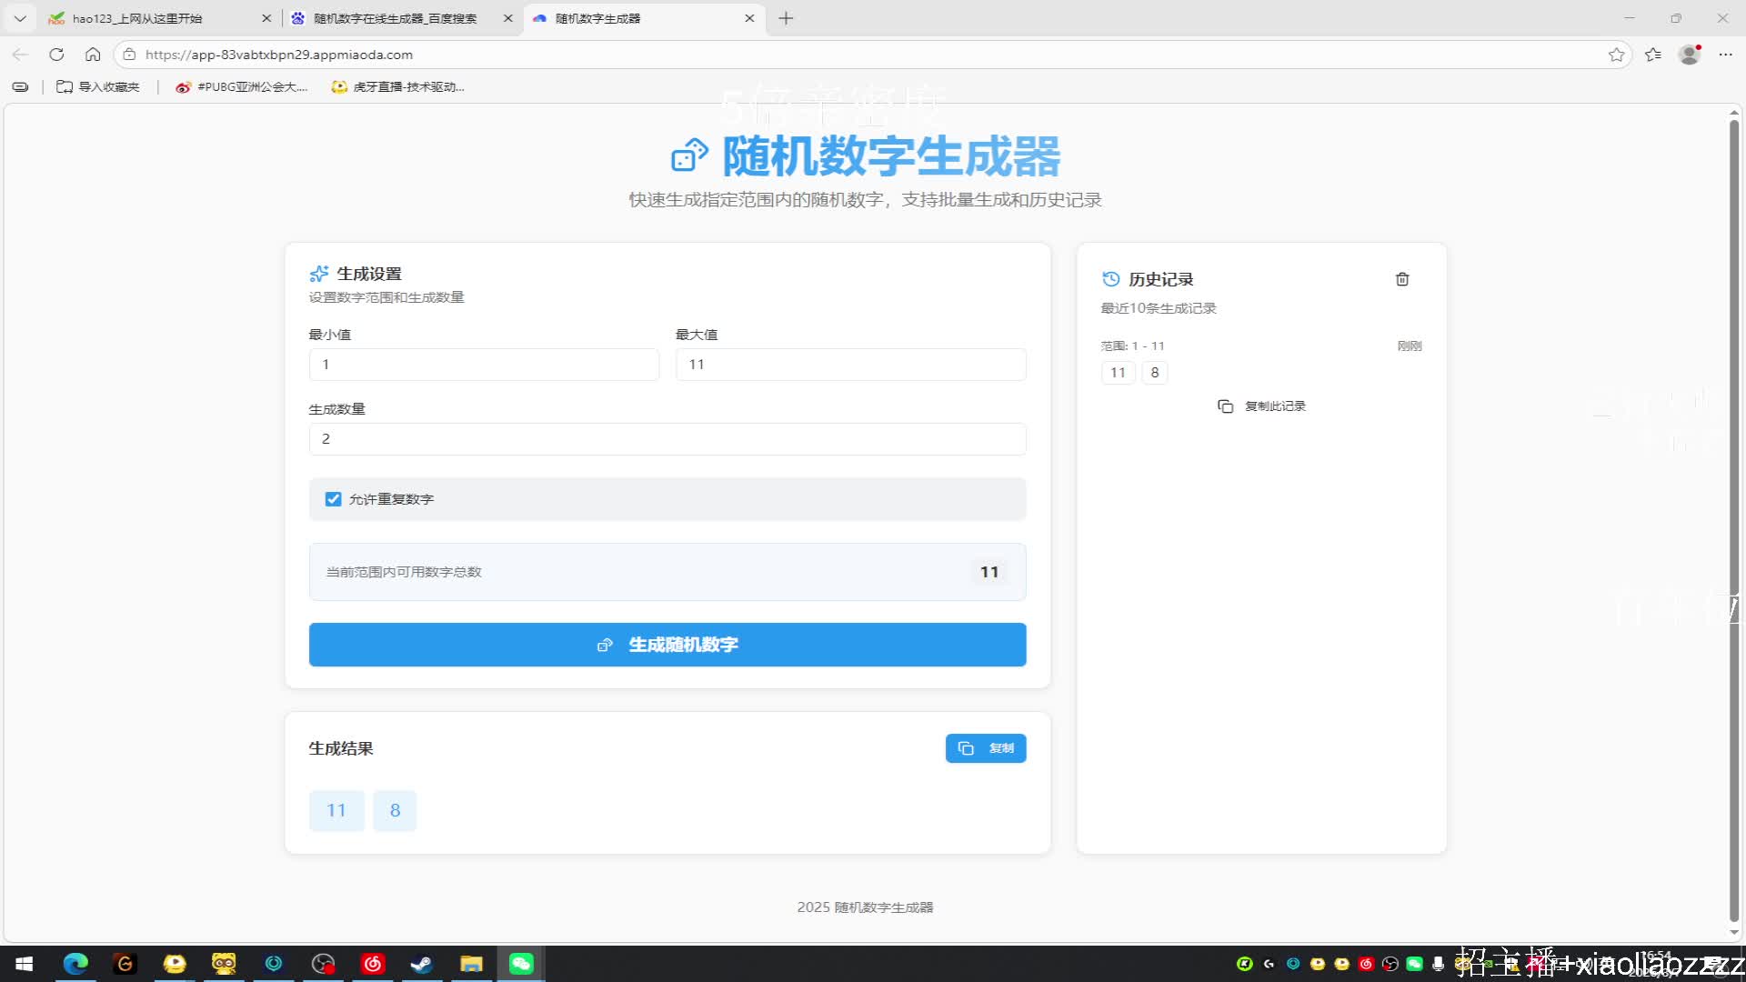Image resolution: width=1746 pixels, height=982 pixels.
Task: Open 导入收藏夹 bookmark item
Action: click(x=98, y=87)
